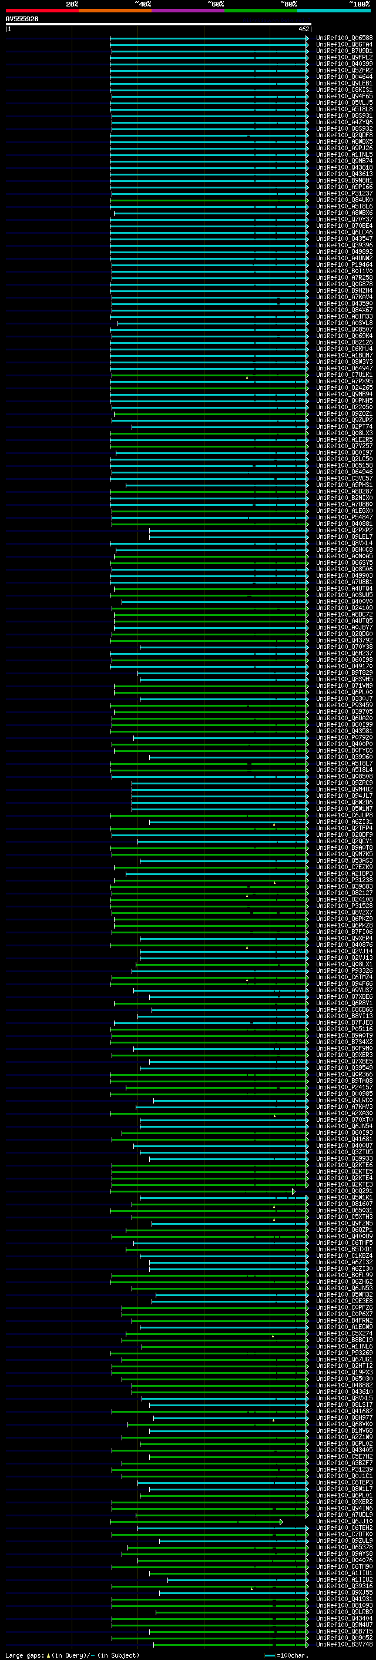Viewport: 376px width, 1660px height.
Task: Select hit label UniRef100_B9A0T8
Action: pyautogui.click(x=344, y=847)
